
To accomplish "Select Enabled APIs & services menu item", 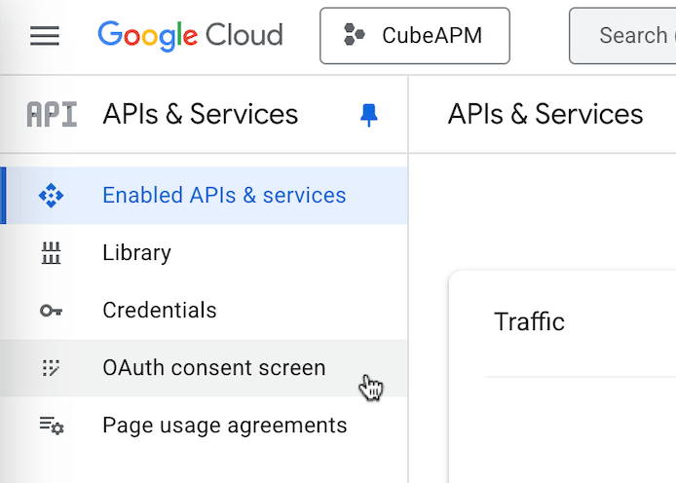I will (x=204, y=195).
